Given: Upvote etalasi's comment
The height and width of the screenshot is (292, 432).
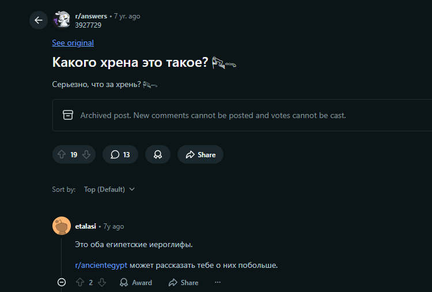Looking at the screenshot, I should click(x=80, y=282).
